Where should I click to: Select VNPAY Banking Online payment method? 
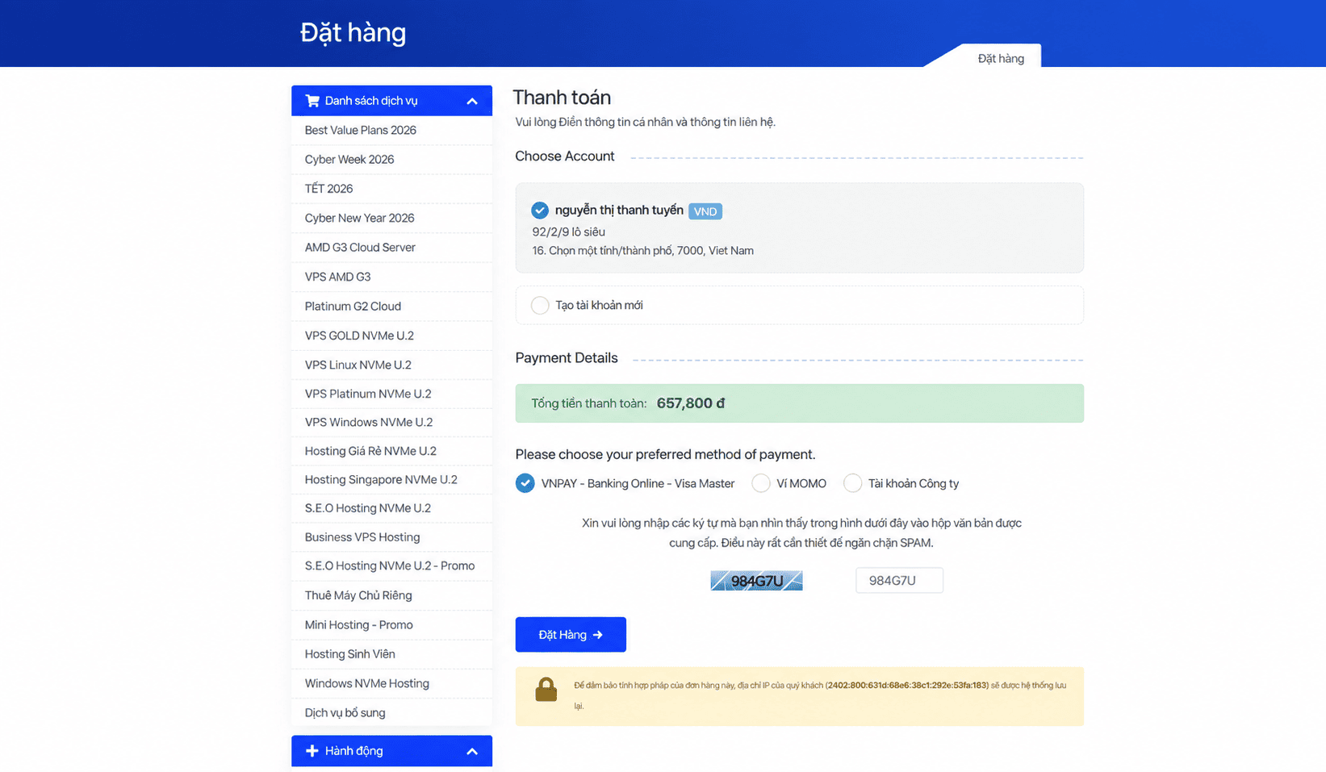[525, 483]
